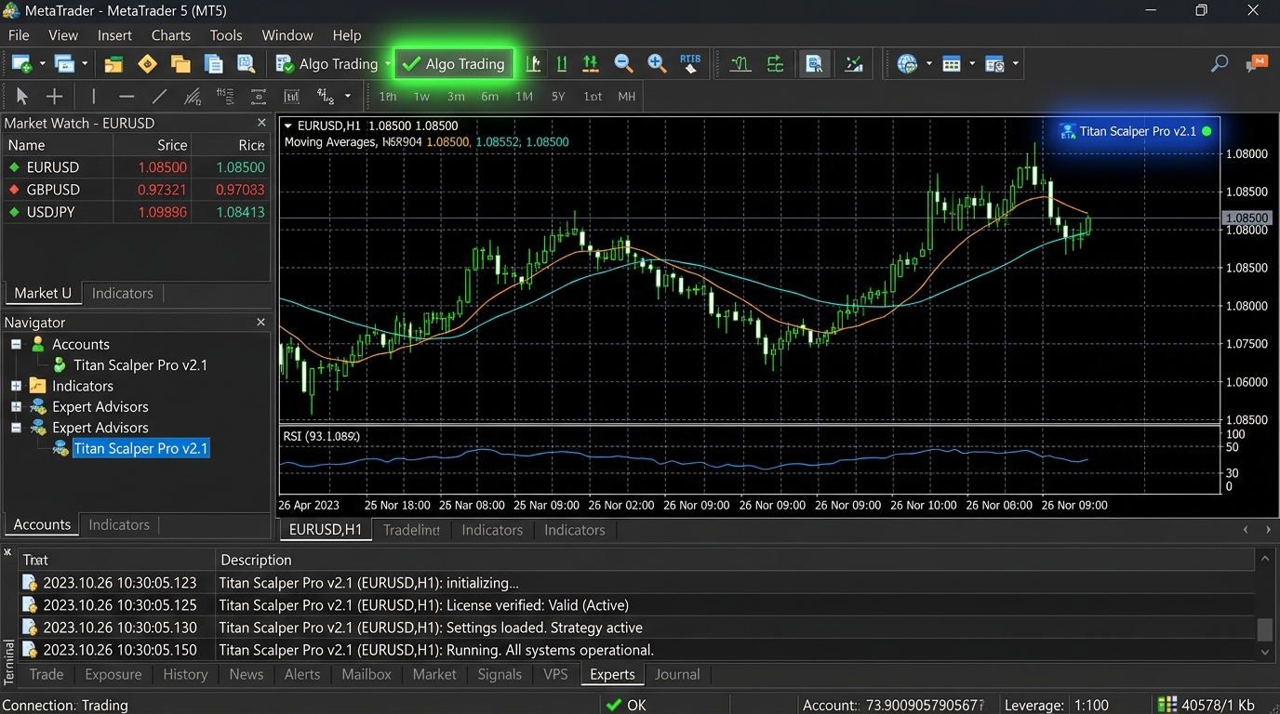Select the 5Y timeframe button

(x=558, y=97)
